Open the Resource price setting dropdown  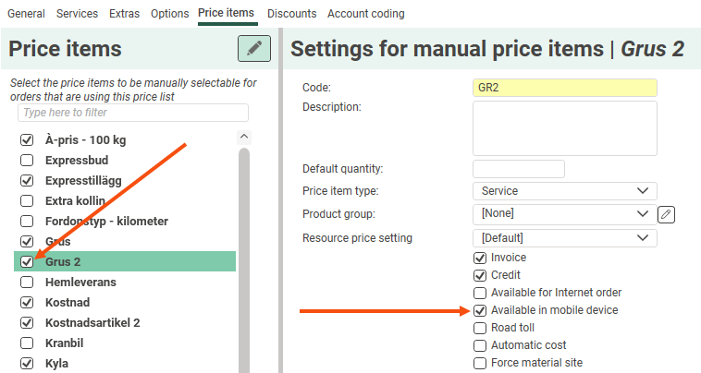(564, 238)
